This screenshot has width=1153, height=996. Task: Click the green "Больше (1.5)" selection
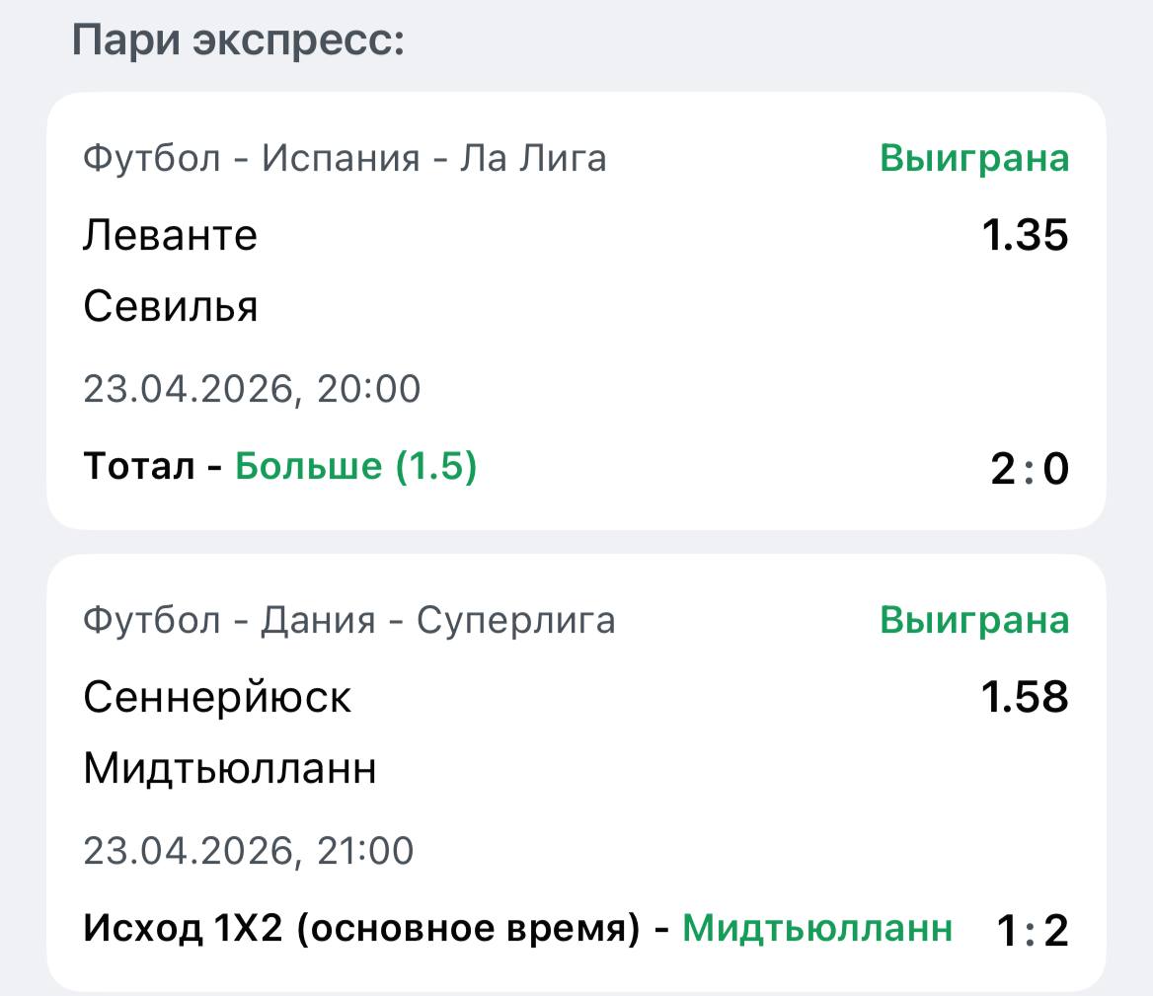[x=355, y=467]
